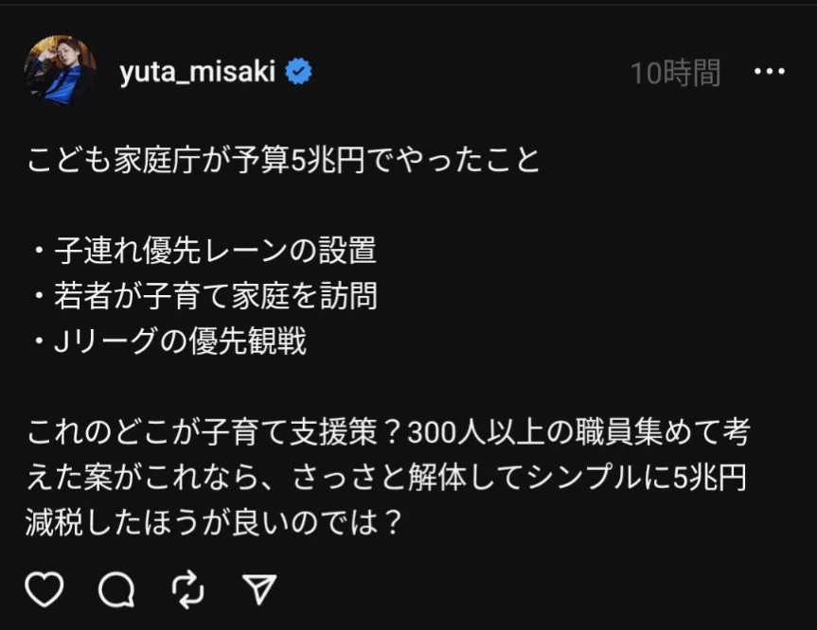The image size is (817, 630).
Task: Click the 5兆円 text near the paragraph end
Action: pos(710,478)
